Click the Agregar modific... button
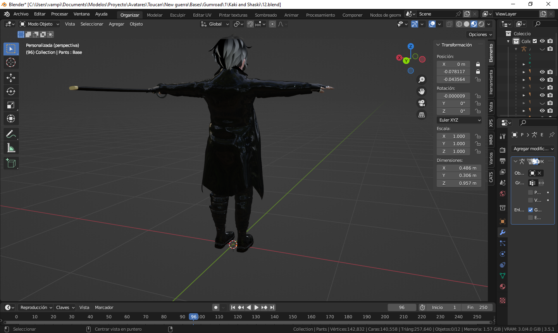The height and width of the screenshot is (333, 558). (533, 149)
